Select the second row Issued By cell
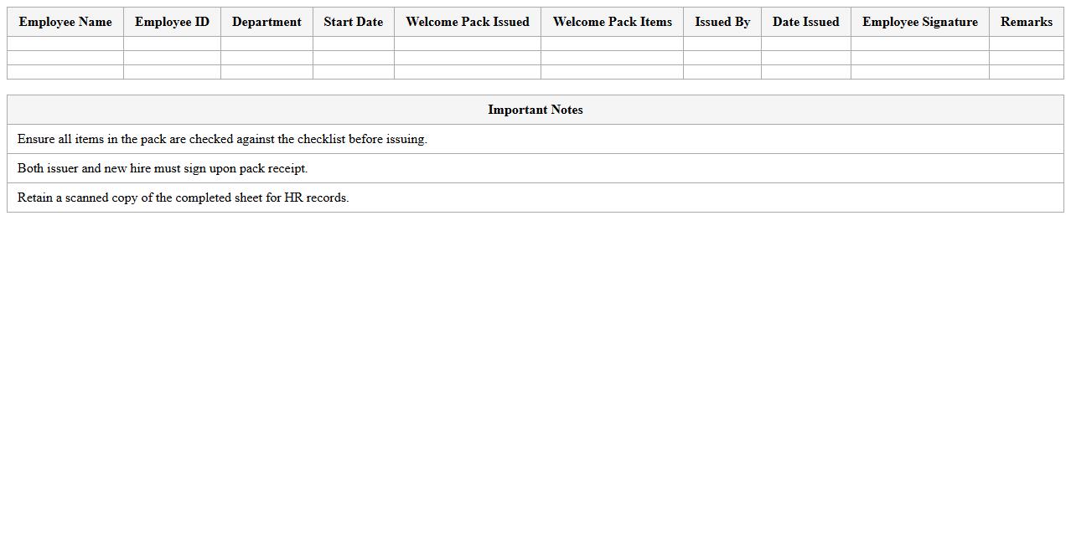This screenshot has width=1071, height=544. (x=722, y=58)
